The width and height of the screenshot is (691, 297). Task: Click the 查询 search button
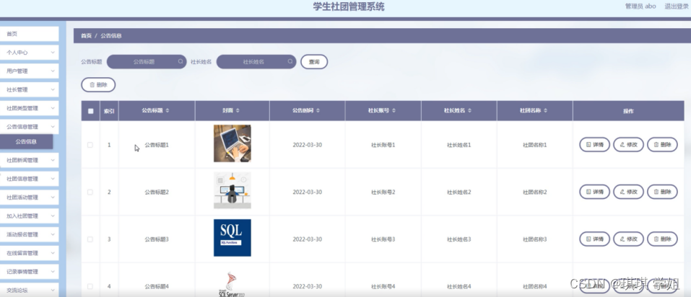(314, 62)
